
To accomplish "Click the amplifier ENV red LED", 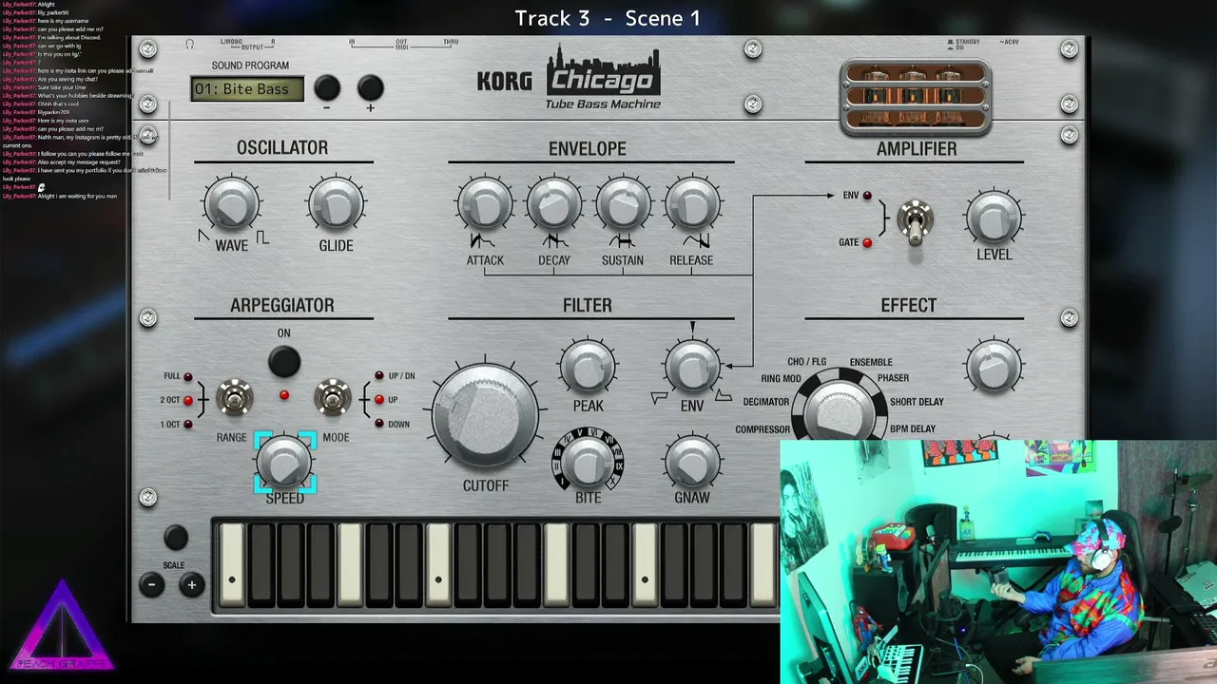I will coord(867,196).
